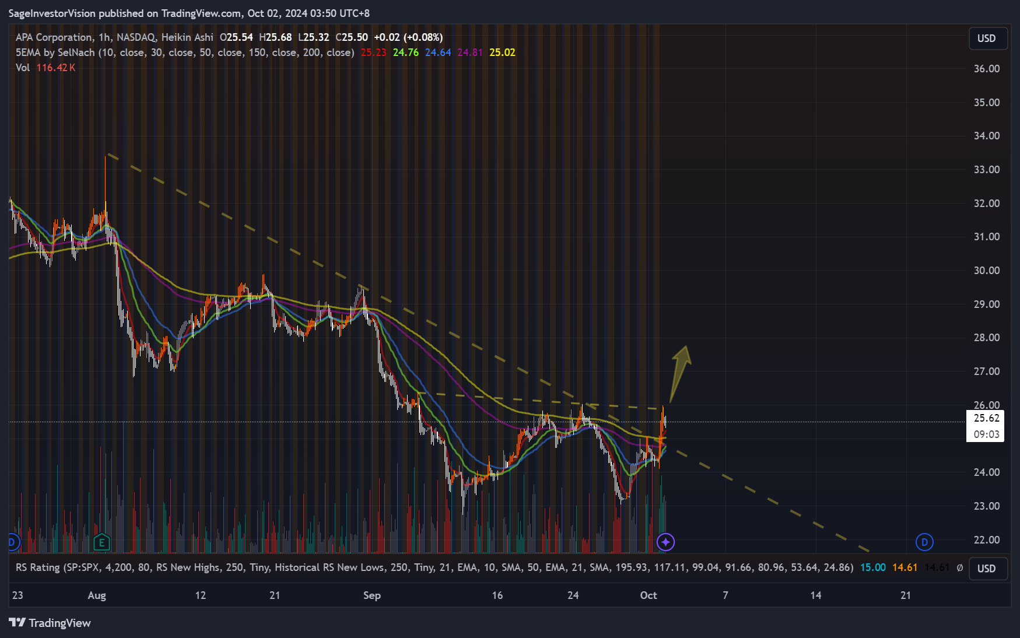Click the 12 date label on time axis
Image resolution: width=1020 pixels, height=638 pixels.
click(201, 595)
